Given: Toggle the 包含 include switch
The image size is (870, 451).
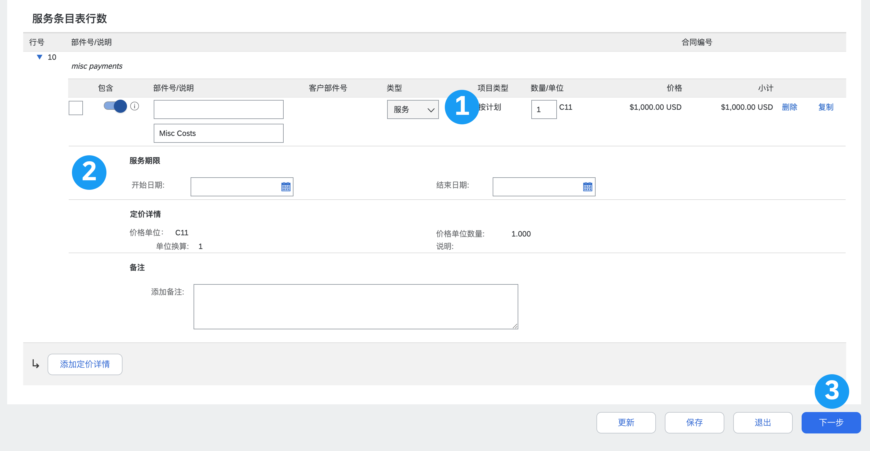Looking at the screenshot, I should (115, 106).
